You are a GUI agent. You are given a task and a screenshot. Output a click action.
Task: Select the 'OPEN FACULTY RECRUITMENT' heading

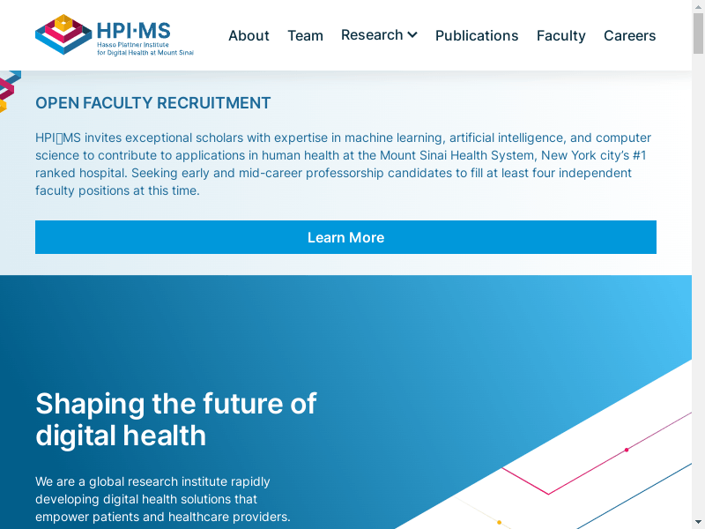coord(152,103)
